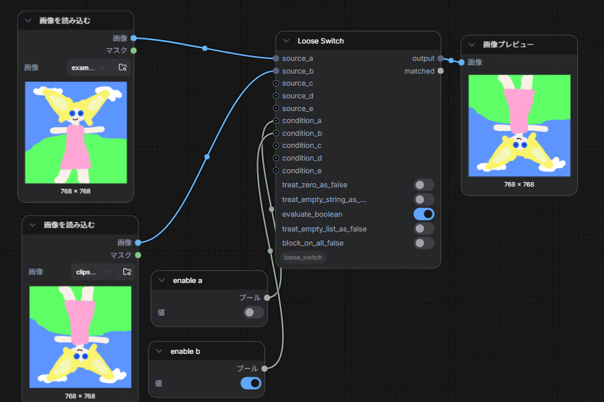Collapse the bottom 画像を読み込む node
604x402 pixels.
click(x=32, y=225)
